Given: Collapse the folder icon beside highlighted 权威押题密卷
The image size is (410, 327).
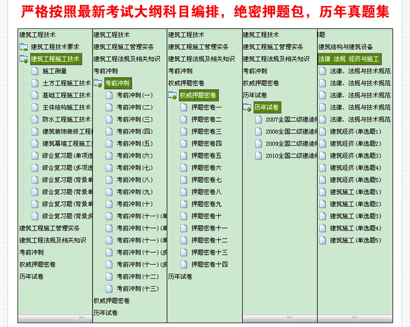Looking at the screenshot, I should (x=173, y=96).
